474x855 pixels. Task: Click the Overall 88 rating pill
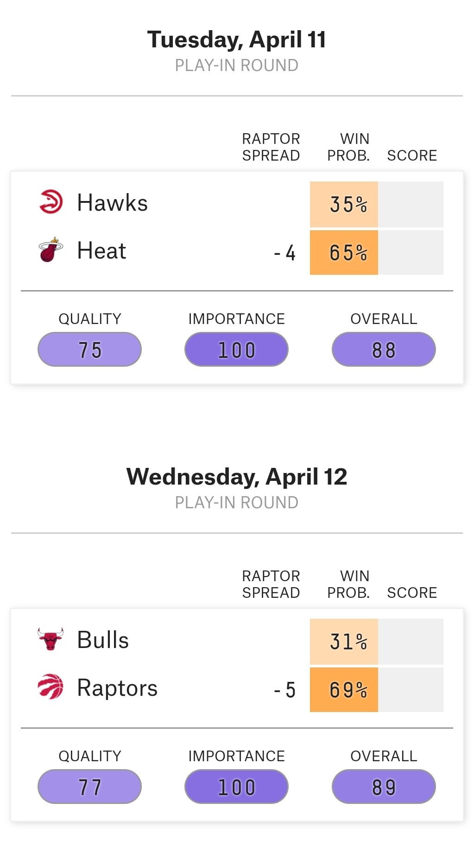click(x=384, y=350)
